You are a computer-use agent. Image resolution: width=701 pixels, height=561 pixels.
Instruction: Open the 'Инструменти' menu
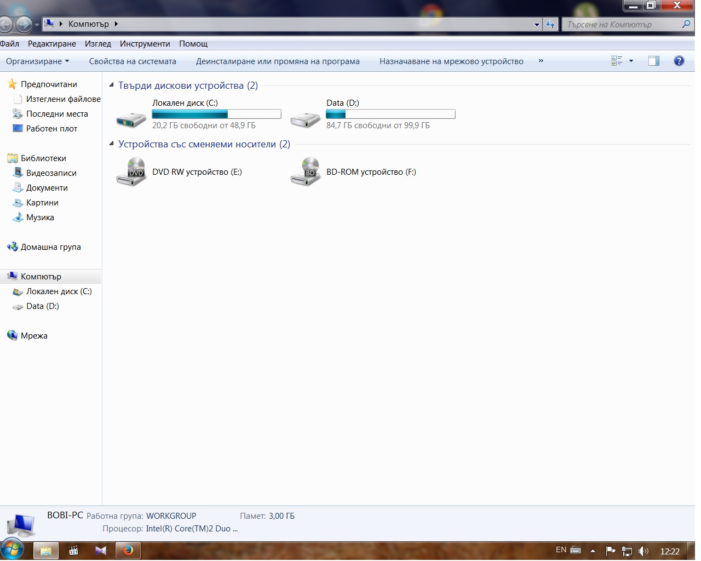(x=145, y=44)
